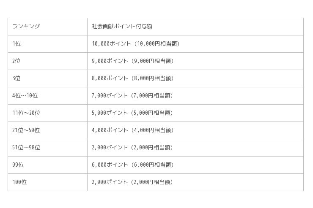
Task: Click the 4,000ポイント amount cell
Action: 133,130
